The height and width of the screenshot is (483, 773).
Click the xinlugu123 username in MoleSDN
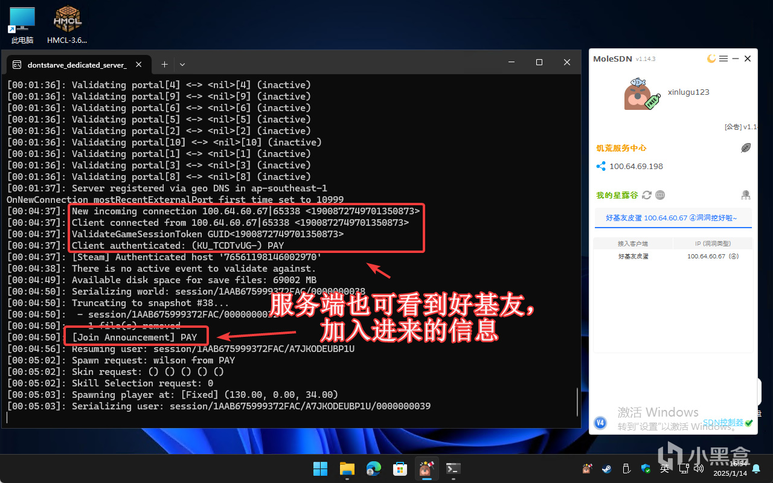click(x=688, y=92)
